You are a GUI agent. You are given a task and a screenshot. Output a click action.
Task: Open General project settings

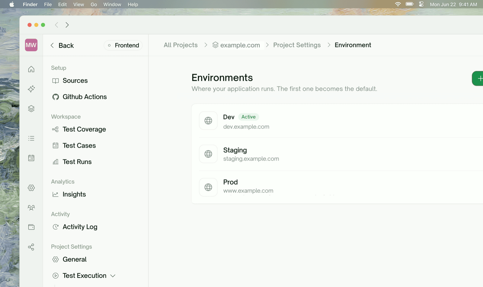[x=69, y=260]
